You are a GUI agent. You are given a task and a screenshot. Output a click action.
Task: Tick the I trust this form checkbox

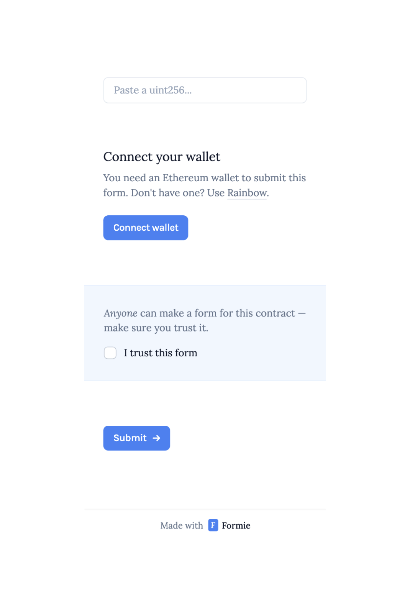[110, 353]
